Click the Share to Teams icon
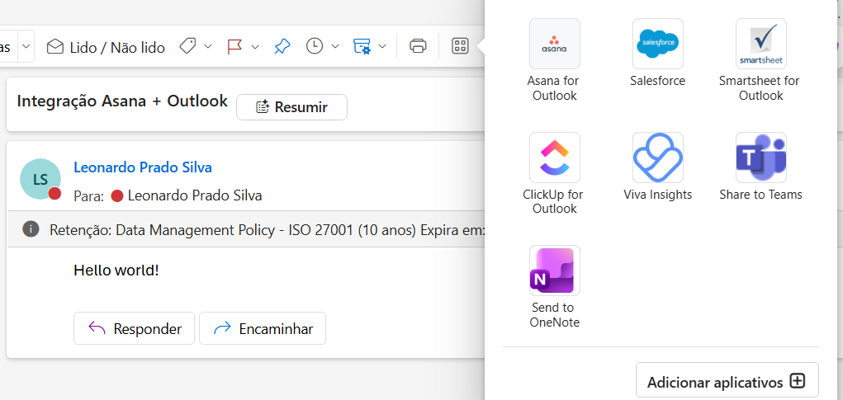The image size is (843, 400). [760, 158]
